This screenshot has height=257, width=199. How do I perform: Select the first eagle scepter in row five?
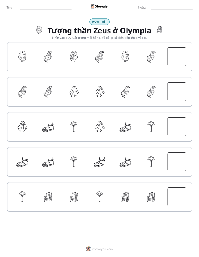point(22,197)
